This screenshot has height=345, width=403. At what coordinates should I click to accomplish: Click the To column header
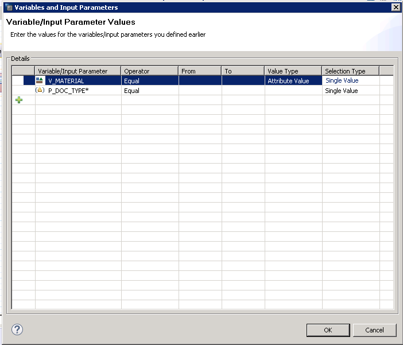(x=243, y=71)
